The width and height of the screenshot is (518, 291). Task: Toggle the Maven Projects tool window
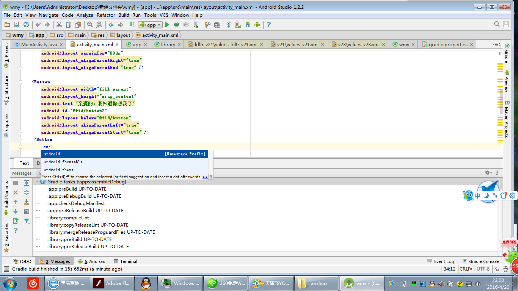coord(507,119)
